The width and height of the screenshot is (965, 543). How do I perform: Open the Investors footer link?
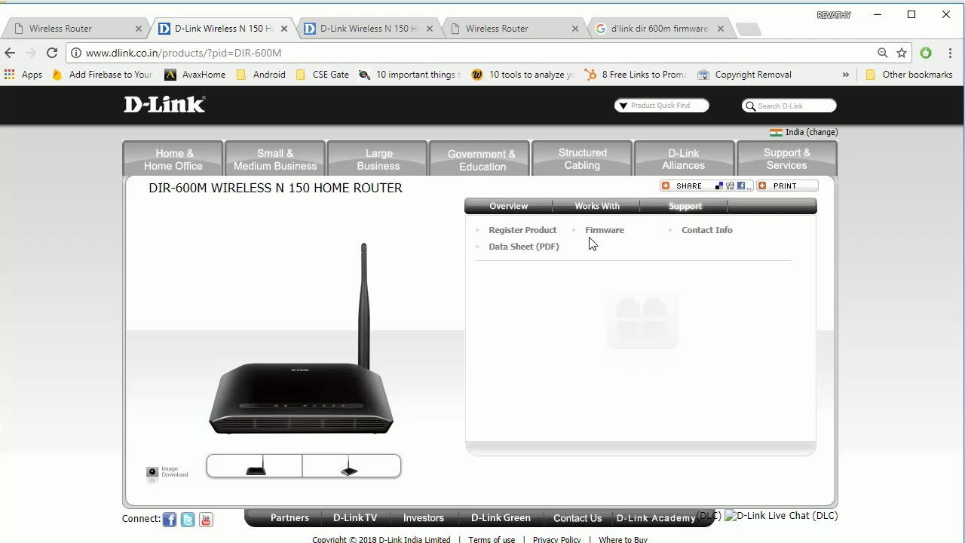click(424, 518)
